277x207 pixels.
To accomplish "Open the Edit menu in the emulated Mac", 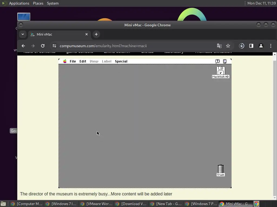I will 83,61.
